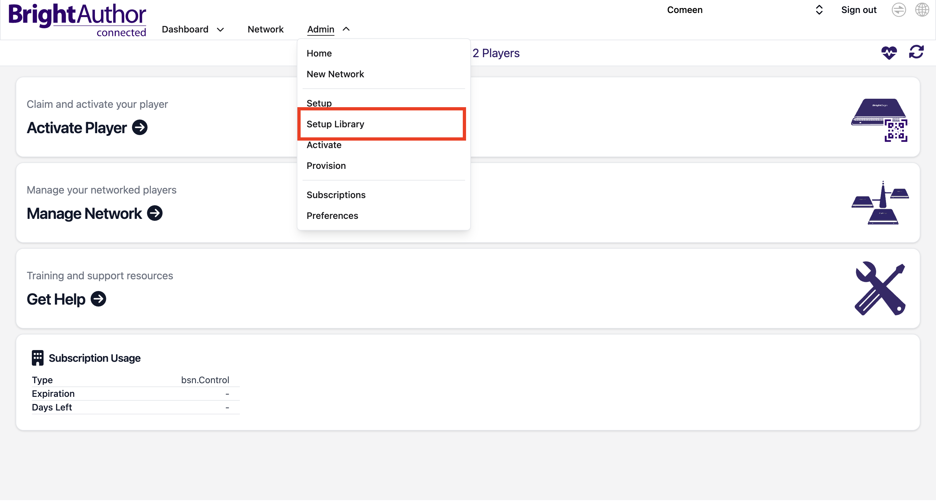Click the Type row label
Viewport: 936px width, 504px height.
coord(42,380)
